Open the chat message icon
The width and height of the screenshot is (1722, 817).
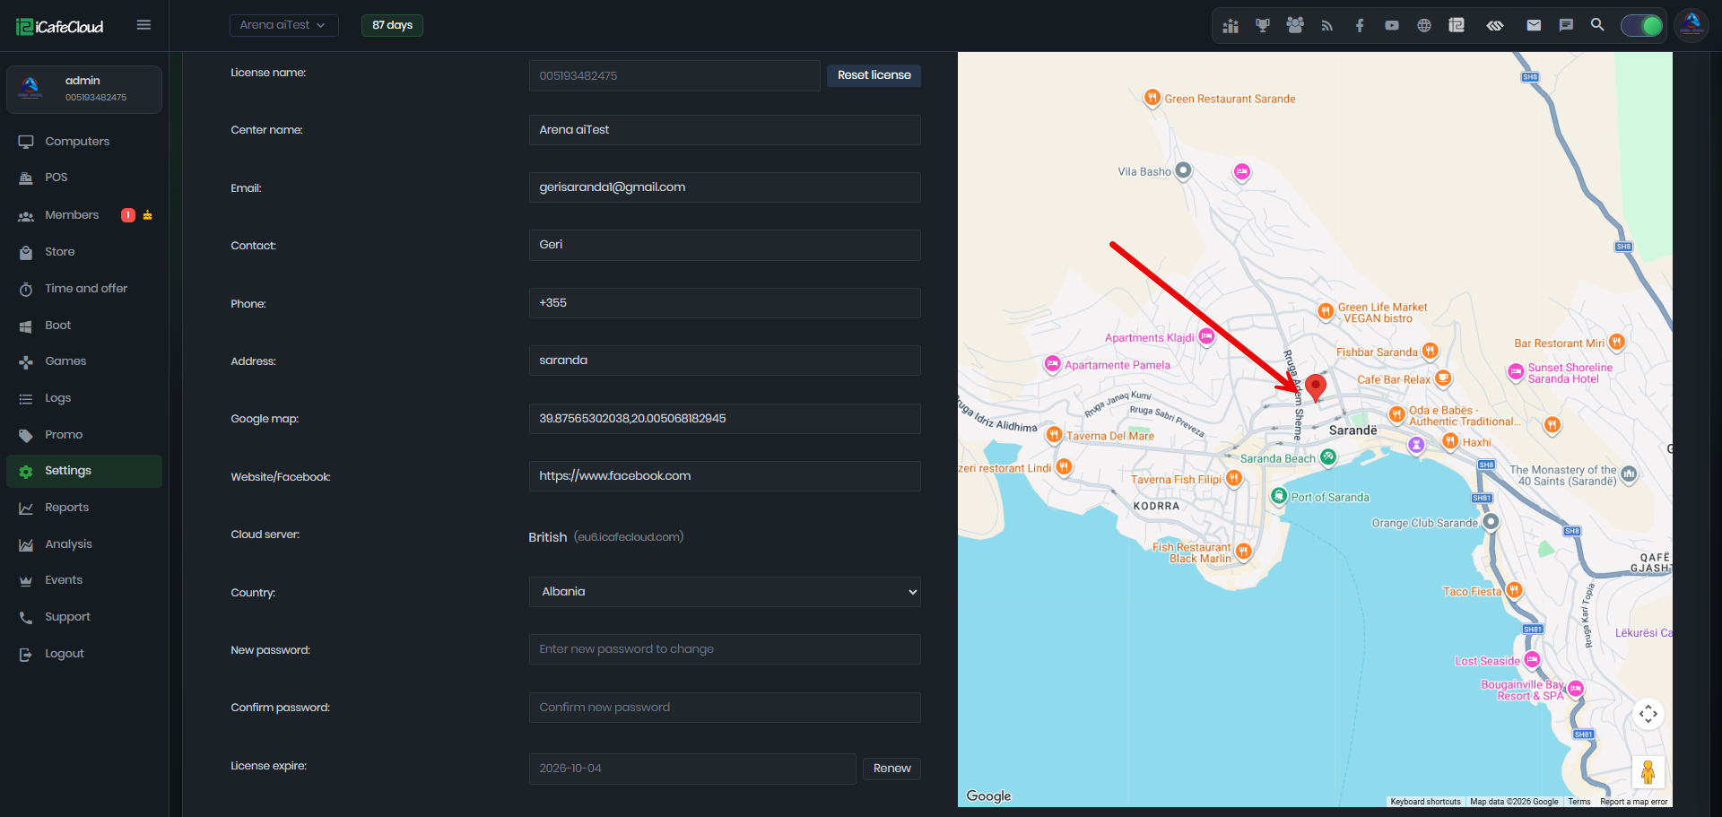pos(1566,25)
